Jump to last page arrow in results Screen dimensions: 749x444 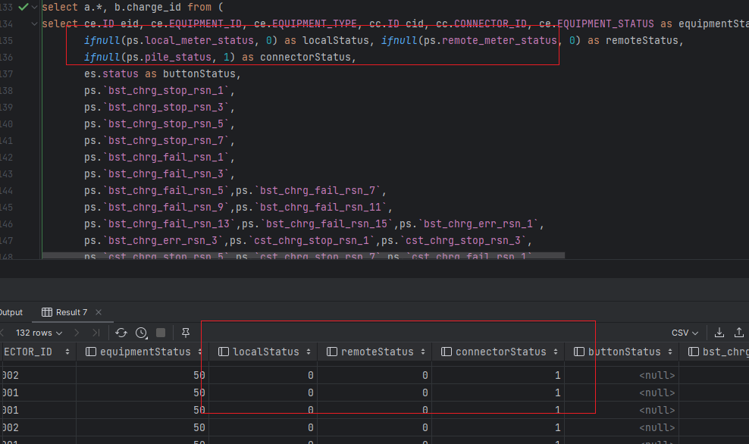[x=96, y=333]
